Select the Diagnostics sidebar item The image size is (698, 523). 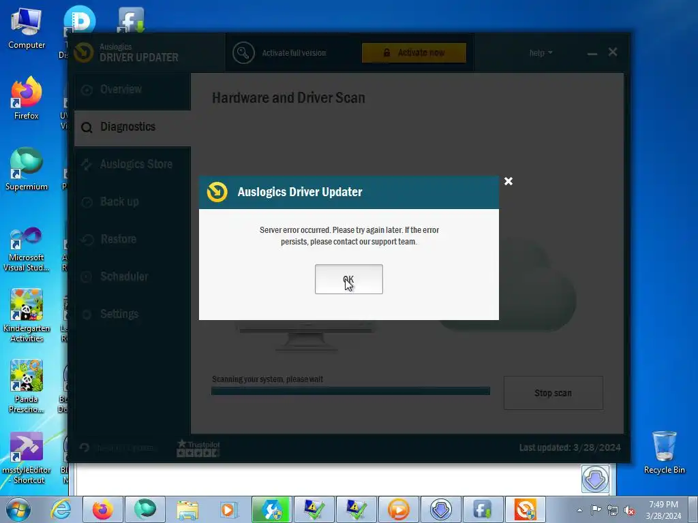(x=132, y=127)
